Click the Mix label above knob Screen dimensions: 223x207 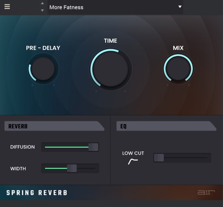point(178,48)
